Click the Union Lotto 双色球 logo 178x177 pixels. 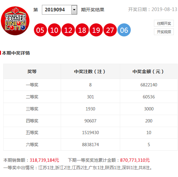pyautogui.click(x=15, y=21)
